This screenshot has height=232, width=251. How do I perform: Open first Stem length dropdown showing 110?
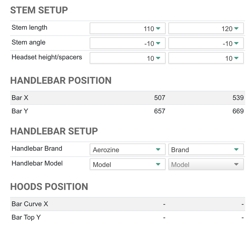click(128, 28)
